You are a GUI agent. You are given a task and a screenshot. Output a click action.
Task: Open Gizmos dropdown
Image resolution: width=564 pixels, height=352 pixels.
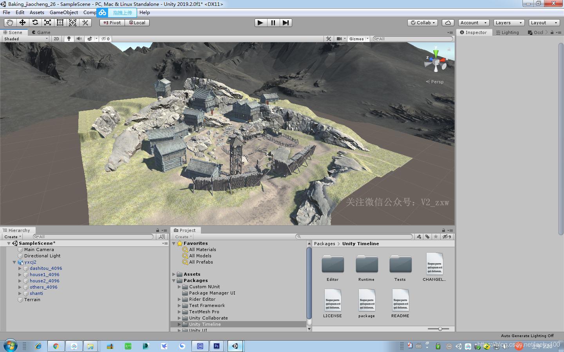pyautogui.click(x=359, y=39)
